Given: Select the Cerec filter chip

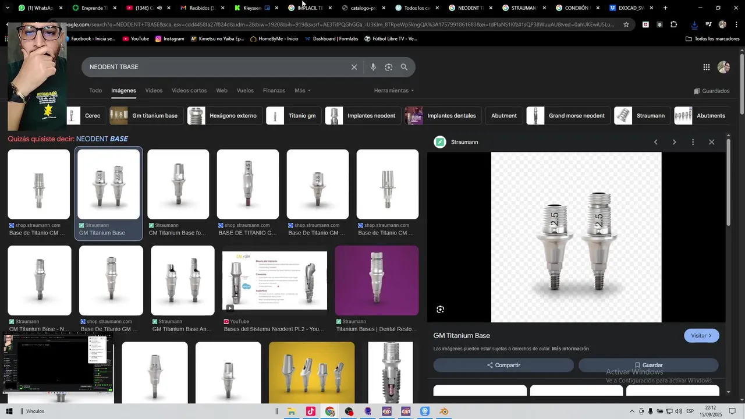Looking at the screenshot, I should [x=86, y=116].
